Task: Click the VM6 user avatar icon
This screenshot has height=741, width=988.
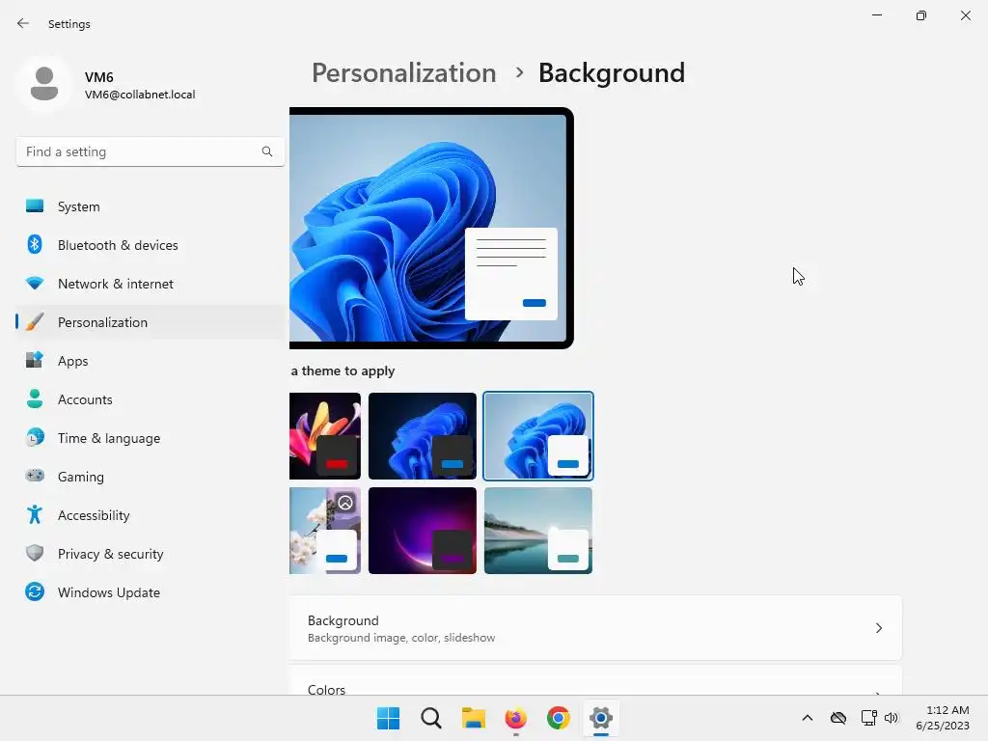Action: coord(44,83)
